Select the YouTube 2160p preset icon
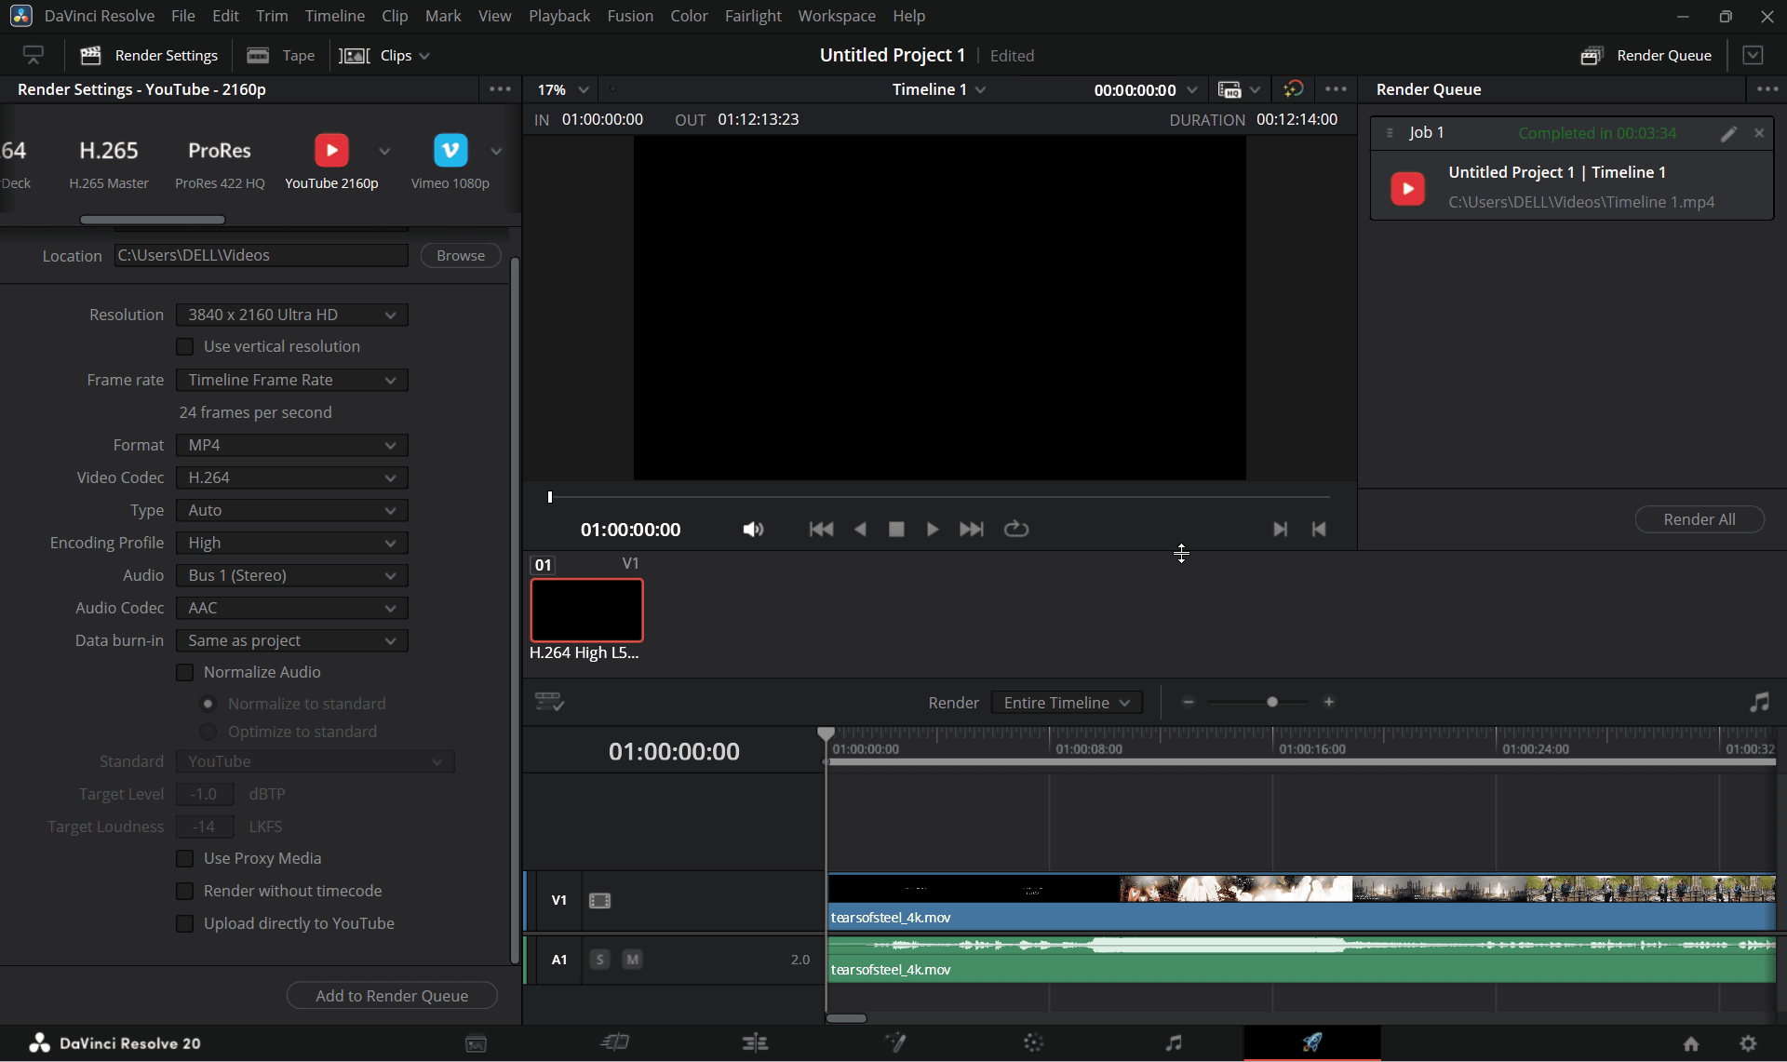The height and width of the screenshot is (1062, 1787). [331, 151]
